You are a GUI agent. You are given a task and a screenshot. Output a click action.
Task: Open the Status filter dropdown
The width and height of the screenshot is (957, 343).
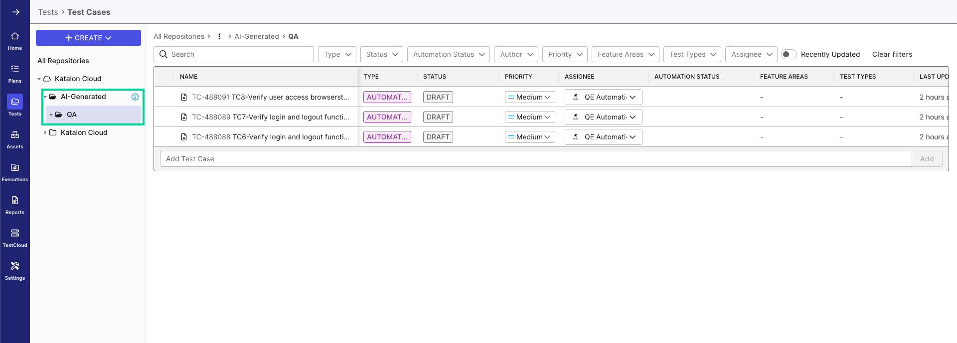pyautogui.click(x=382, y=54)
